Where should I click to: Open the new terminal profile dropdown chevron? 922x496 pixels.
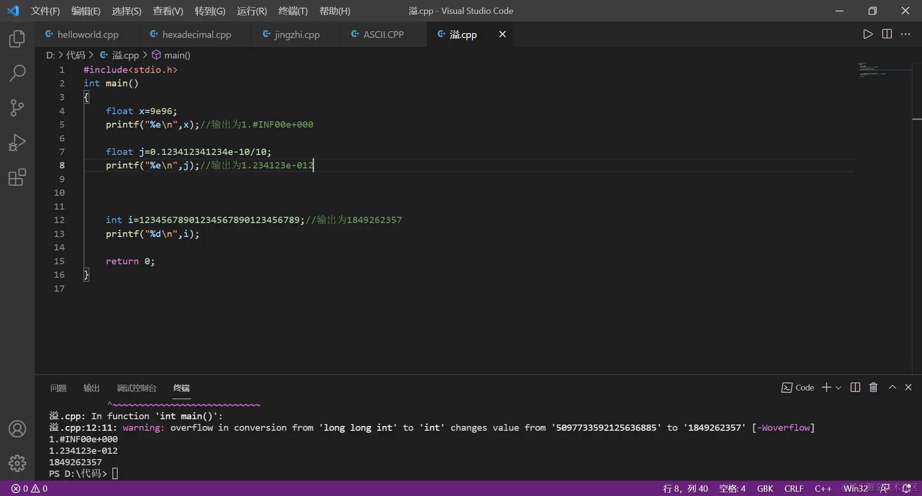(838, 388)
